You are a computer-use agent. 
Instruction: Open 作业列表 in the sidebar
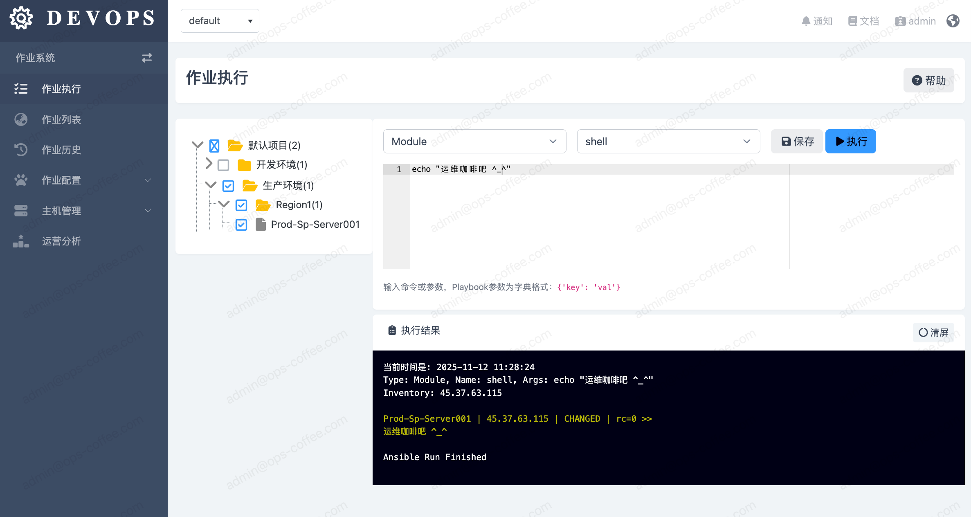[61, 119]
